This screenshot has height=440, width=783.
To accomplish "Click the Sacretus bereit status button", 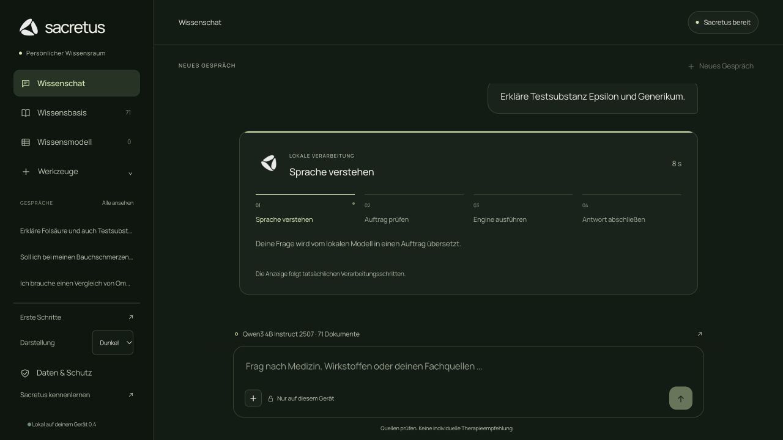I will tap(723, 23).
